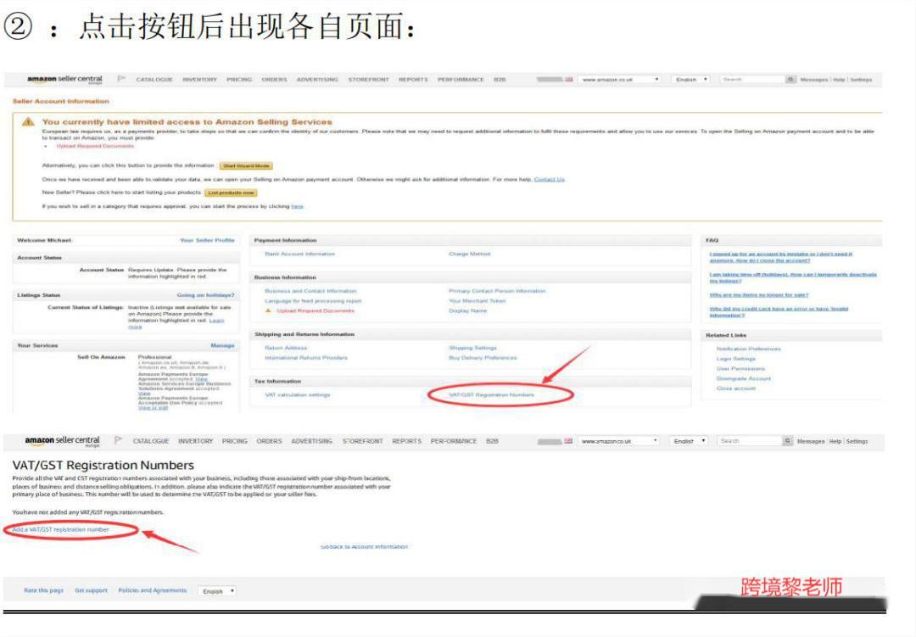
Task: Open Primary Contact Person Information link
Action: tap(497, 291)
